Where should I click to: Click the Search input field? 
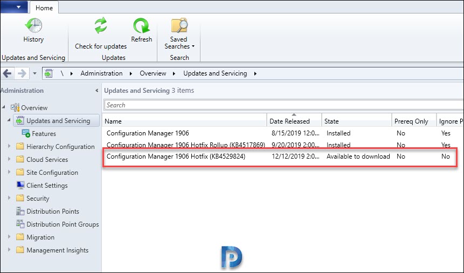coord(284,105)
